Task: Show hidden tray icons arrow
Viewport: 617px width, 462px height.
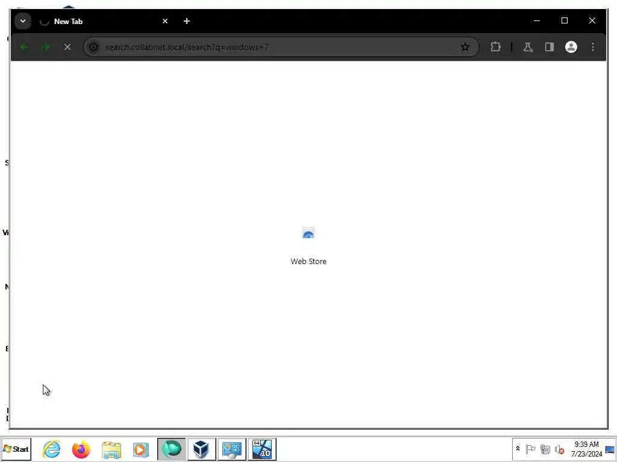Action: point(518,449)
